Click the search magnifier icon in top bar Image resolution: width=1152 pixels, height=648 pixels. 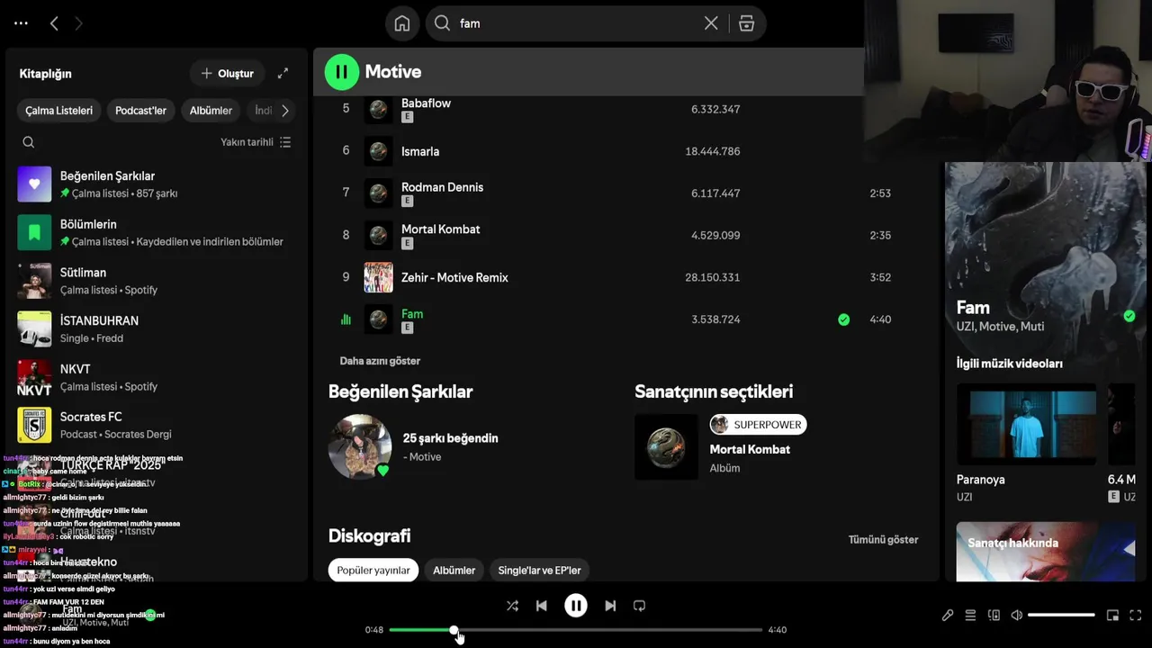pos(442,23)
